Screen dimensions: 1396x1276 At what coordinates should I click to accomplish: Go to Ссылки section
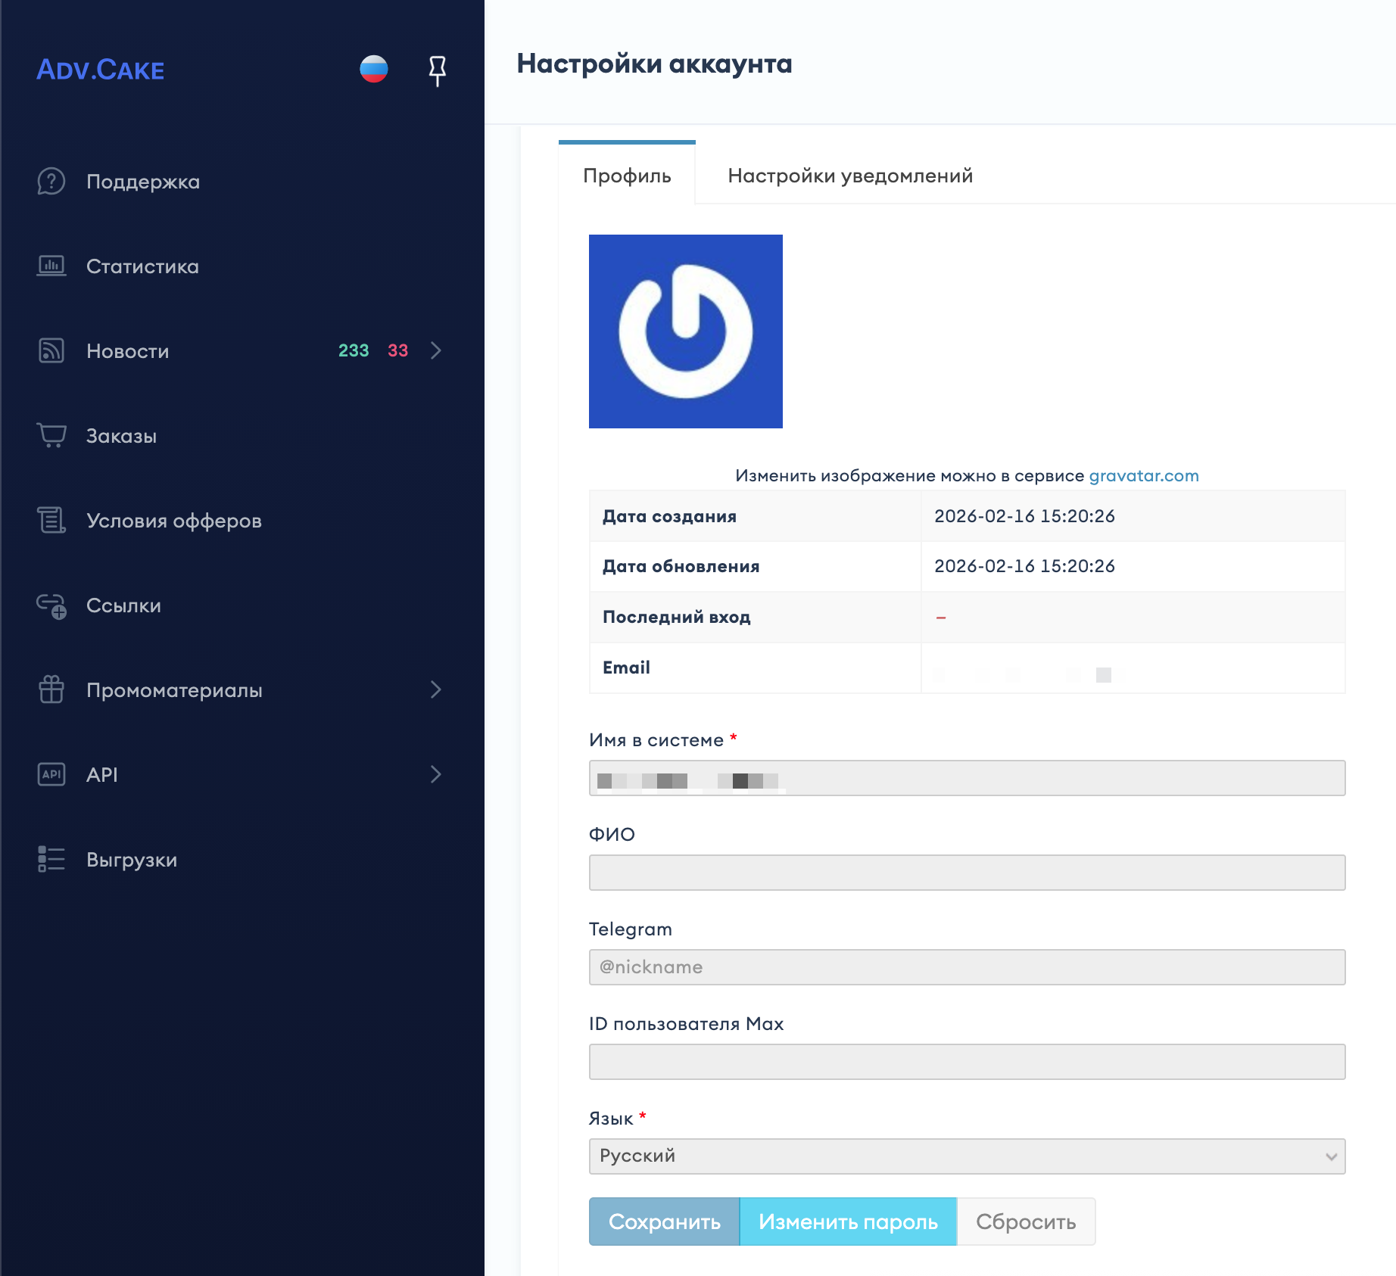pos(123,605)
